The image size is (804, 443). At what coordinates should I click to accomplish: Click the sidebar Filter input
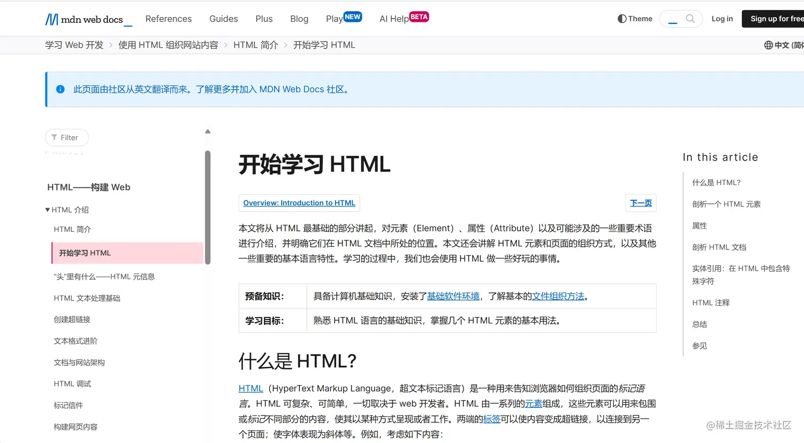point(67,137)
